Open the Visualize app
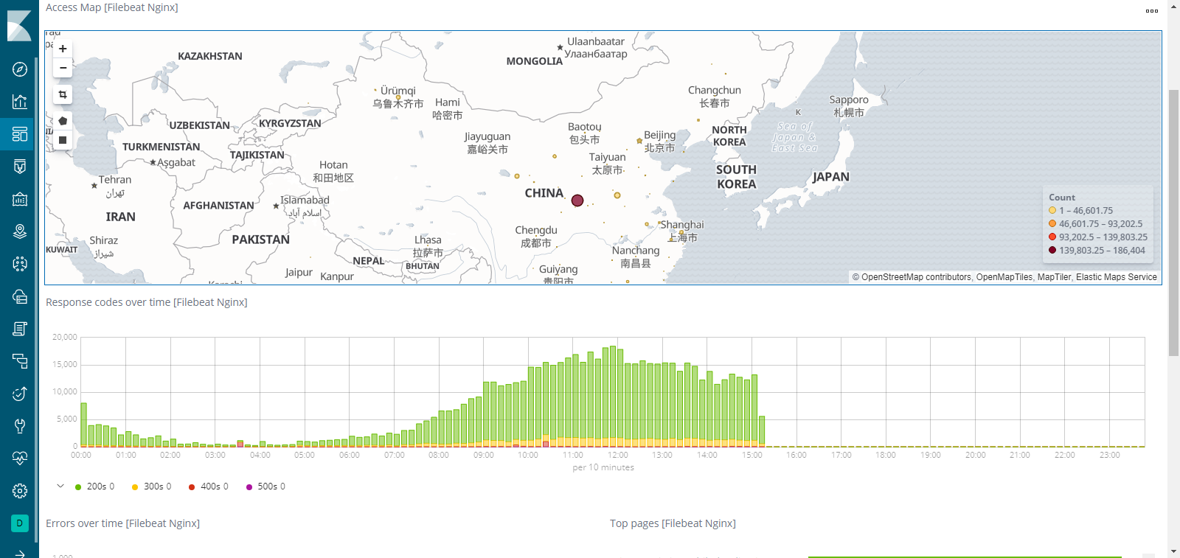 coord(20,102)
